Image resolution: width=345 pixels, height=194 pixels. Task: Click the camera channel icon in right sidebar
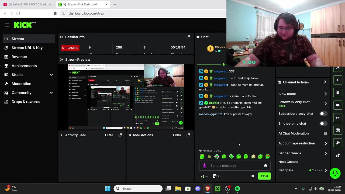(338, 130)
